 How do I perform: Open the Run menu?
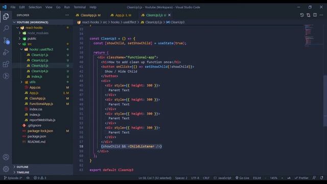[x=67, y=7]
